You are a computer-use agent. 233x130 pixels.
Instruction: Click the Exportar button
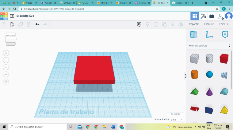pos(209,24)
